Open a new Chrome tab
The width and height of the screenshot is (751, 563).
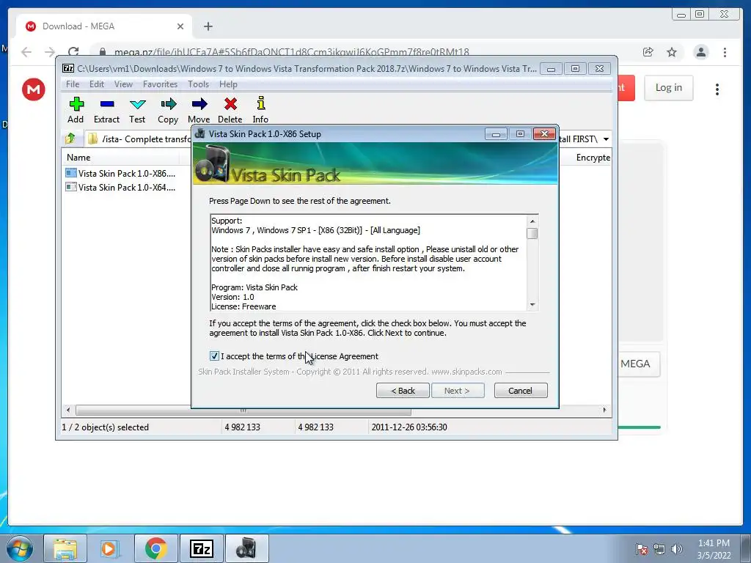(208, 26)
